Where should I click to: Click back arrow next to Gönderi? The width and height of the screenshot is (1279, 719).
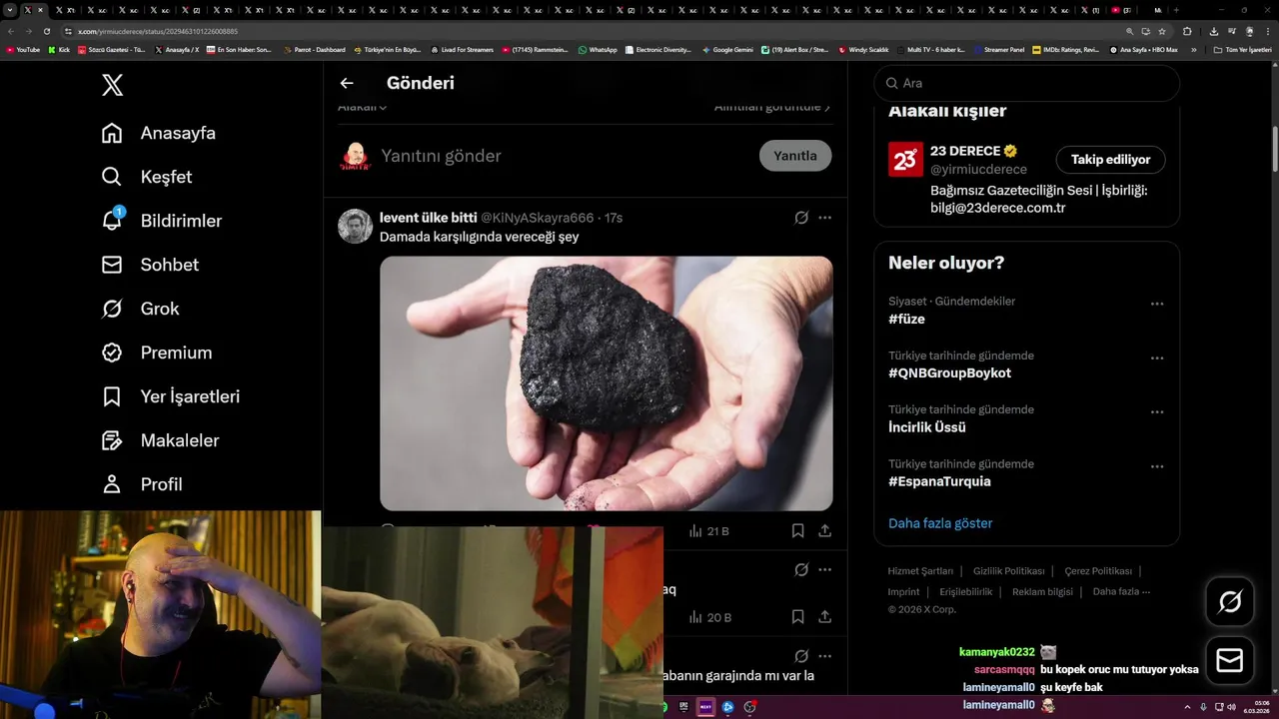347,83
